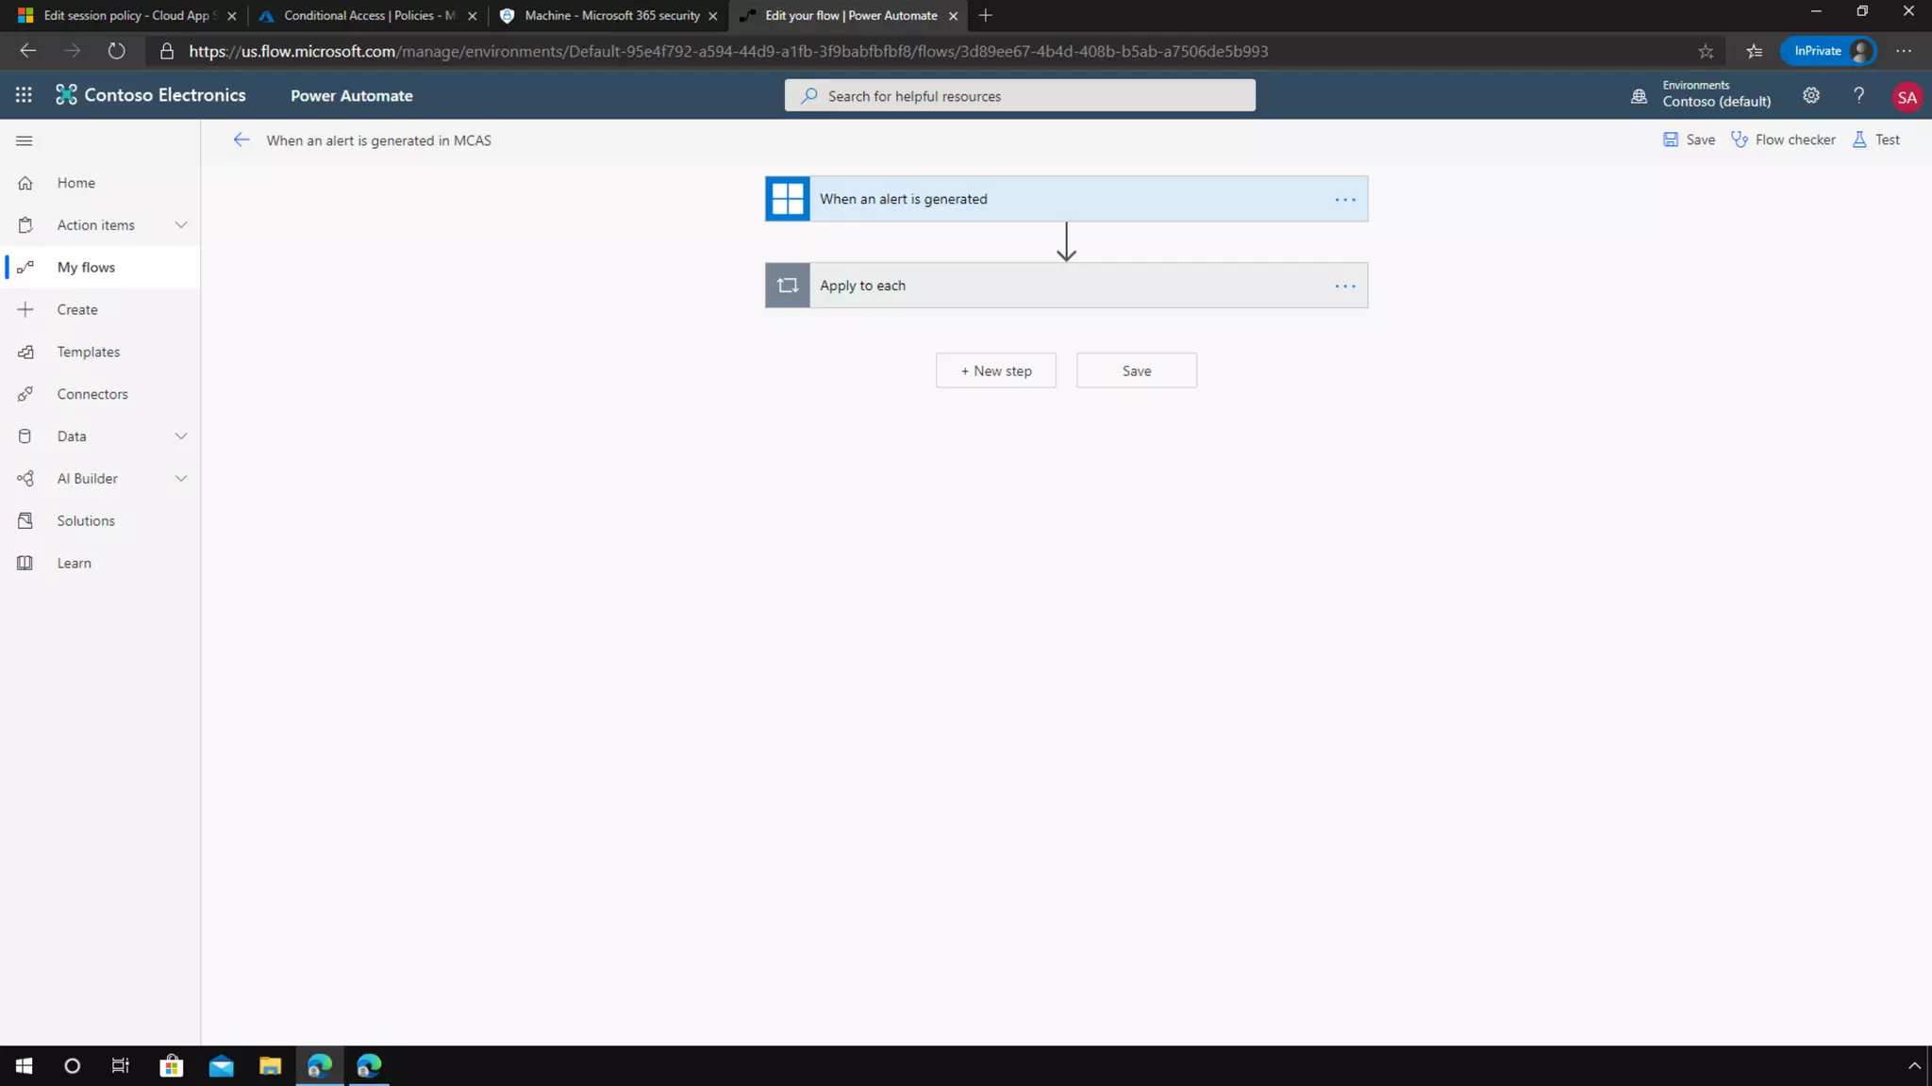Open the SA account avatar
Image resolution: width=1932 pixels, height=1086 pixels.
tap(1907, 97)
